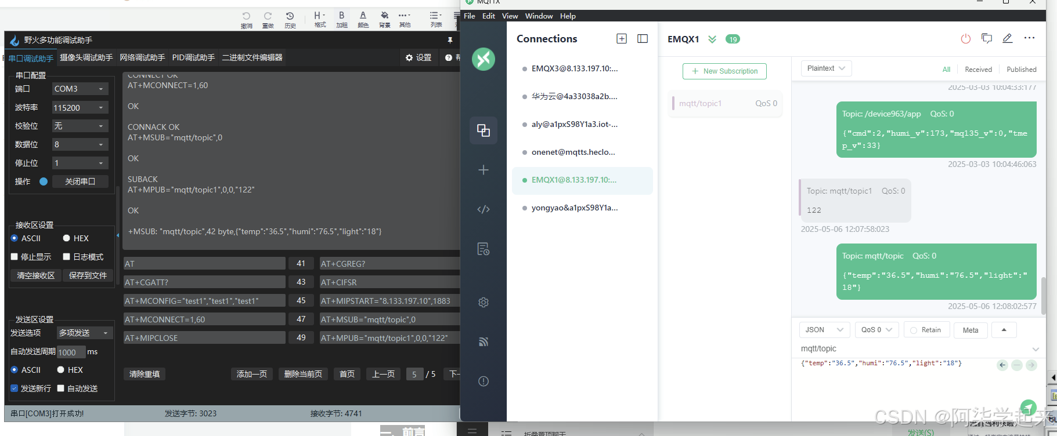The image size is (1057, 436).
Task: Click the plus icon in MQTTX sidebar
Action: (483, 170)
